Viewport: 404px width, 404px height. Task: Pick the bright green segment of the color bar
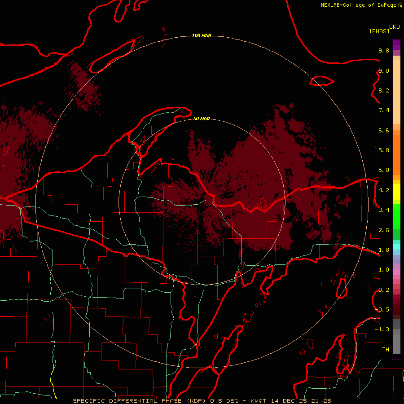click(396, 217)
